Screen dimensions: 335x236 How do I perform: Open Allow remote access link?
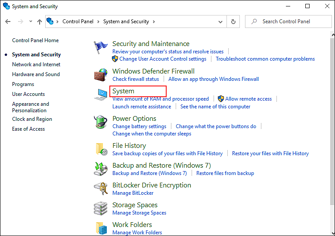[x=248, y=99]
